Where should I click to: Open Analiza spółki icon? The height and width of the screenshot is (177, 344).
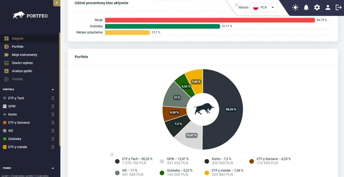7,71
